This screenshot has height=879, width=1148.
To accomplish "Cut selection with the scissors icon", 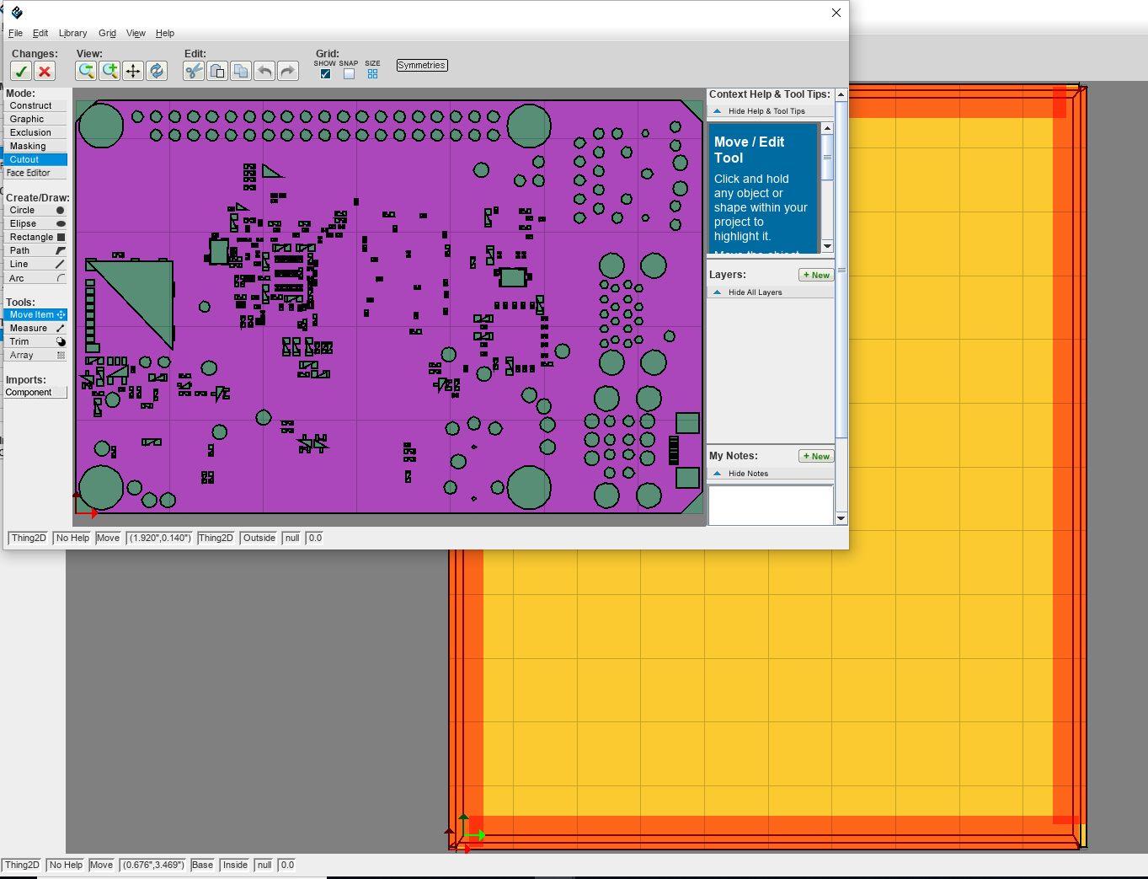I will pos(194,71).
